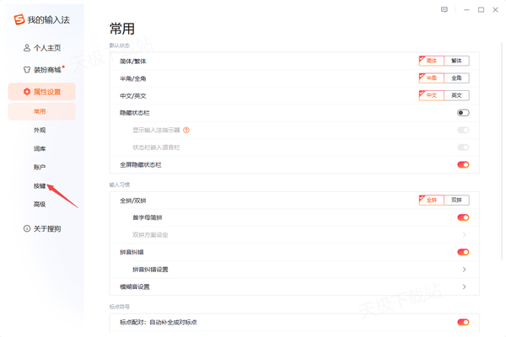The image size is (506, 337).
Task: Expand 模糊音设置 chevron
Action: 464,286
